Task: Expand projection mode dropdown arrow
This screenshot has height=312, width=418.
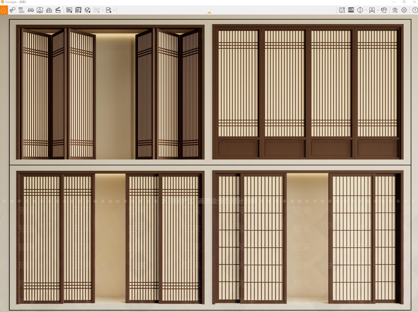Action: [x=366, y=10]
